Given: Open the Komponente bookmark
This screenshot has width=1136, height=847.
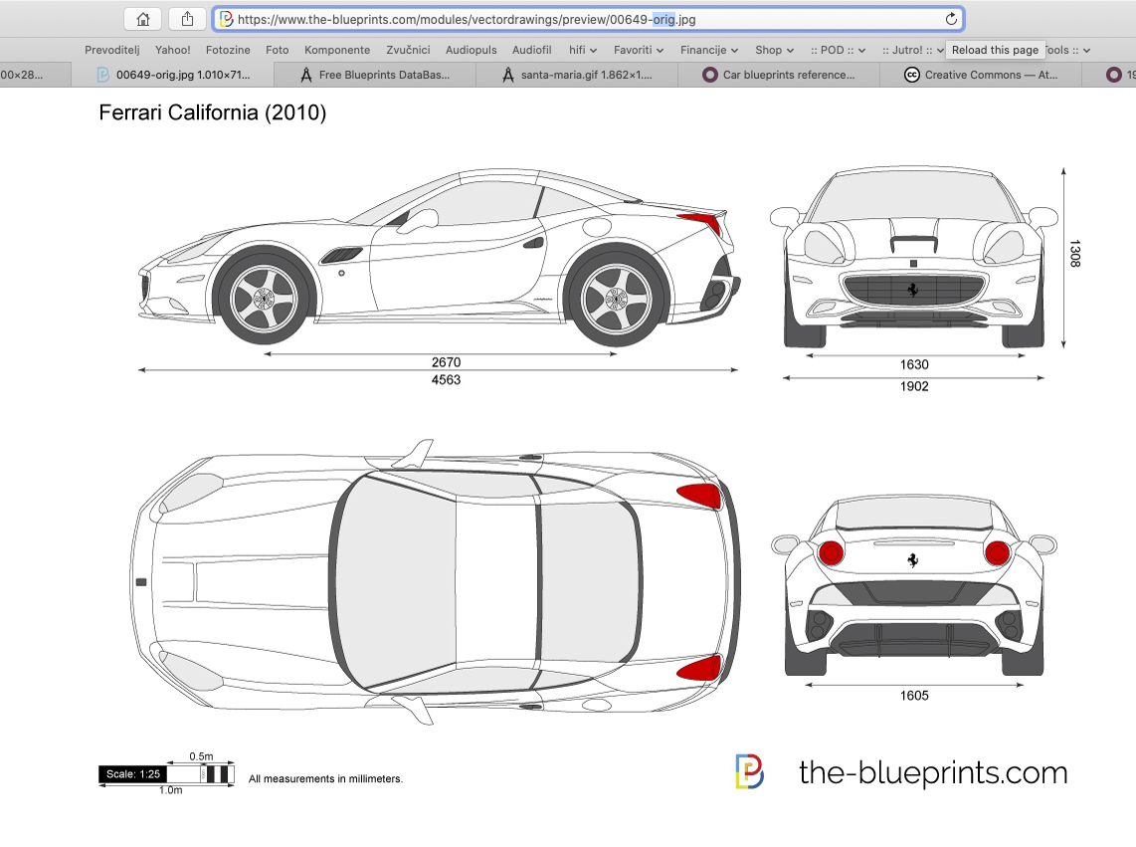Looking at the screenshot, I should pos(337,50).
